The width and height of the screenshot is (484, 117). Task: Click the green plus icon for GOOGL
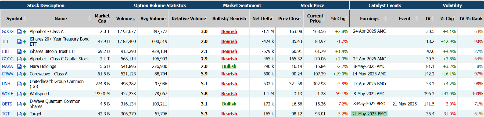click(x=25, y=32)
